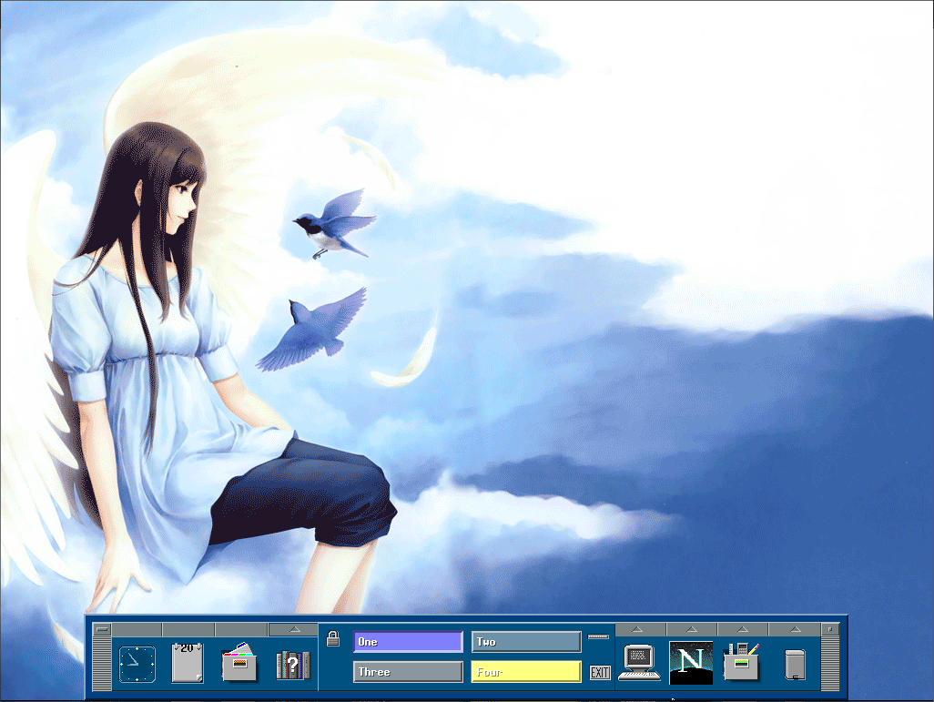Open the desktop tools icon with pencil
Screen dimensions: 934x702
click(x=742, y=662)
